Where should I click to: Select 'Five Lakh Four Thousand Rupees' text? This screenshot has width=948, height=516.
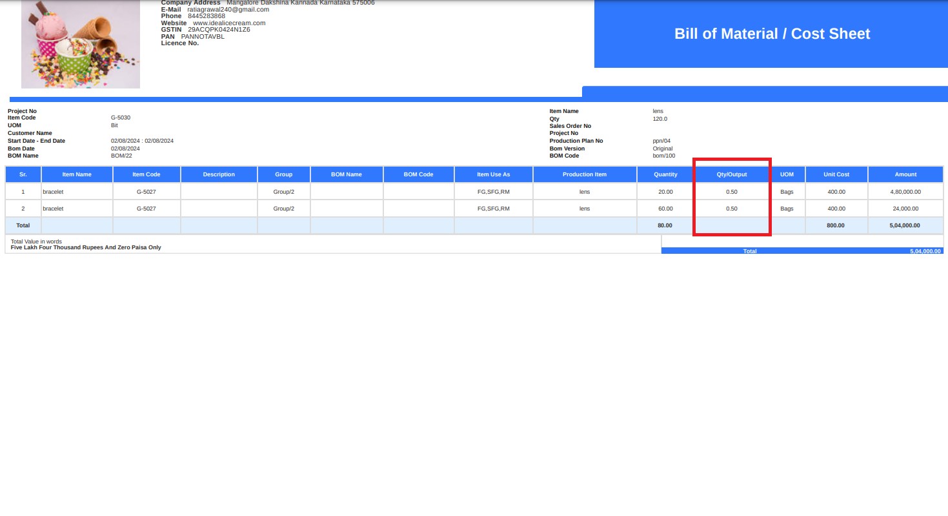(58, 247)
